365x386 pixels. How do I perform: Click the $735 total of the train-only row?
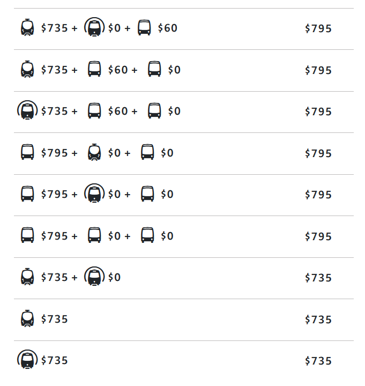coord(318,320)
